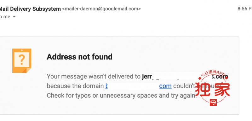Viewport: 252px width, 121px height.
Task: Click the "Check for typos" instruction line
Action: click(x=122, y=95)
